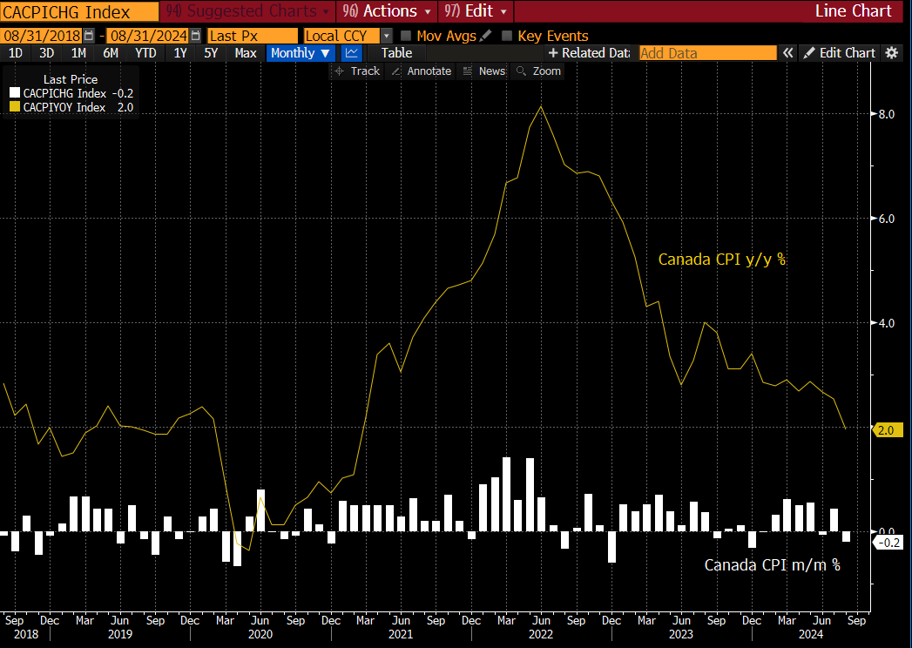Select the line chart type icon
The width and height of the screenshot is (912, 648).
click(351, 53)
